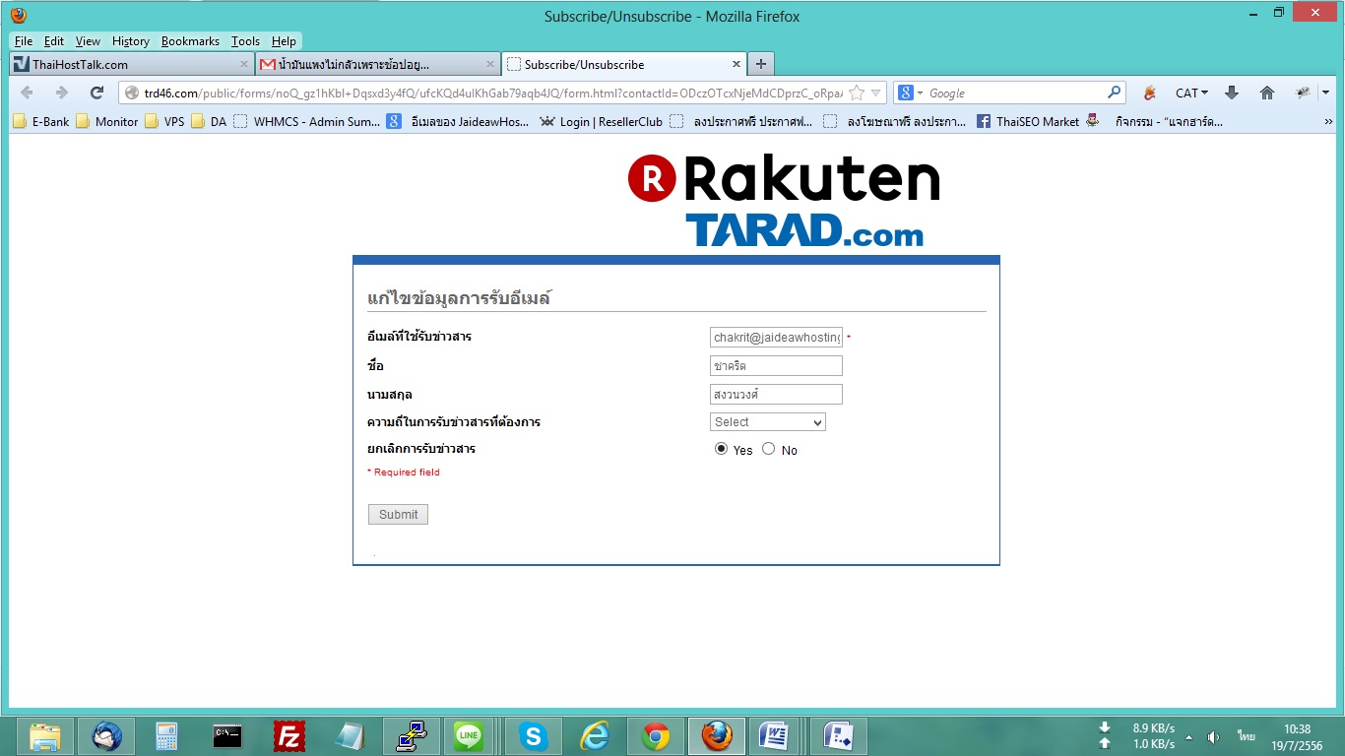Open Command Prompt from taskbar
Screen dimensions: 1345x756
227,736
